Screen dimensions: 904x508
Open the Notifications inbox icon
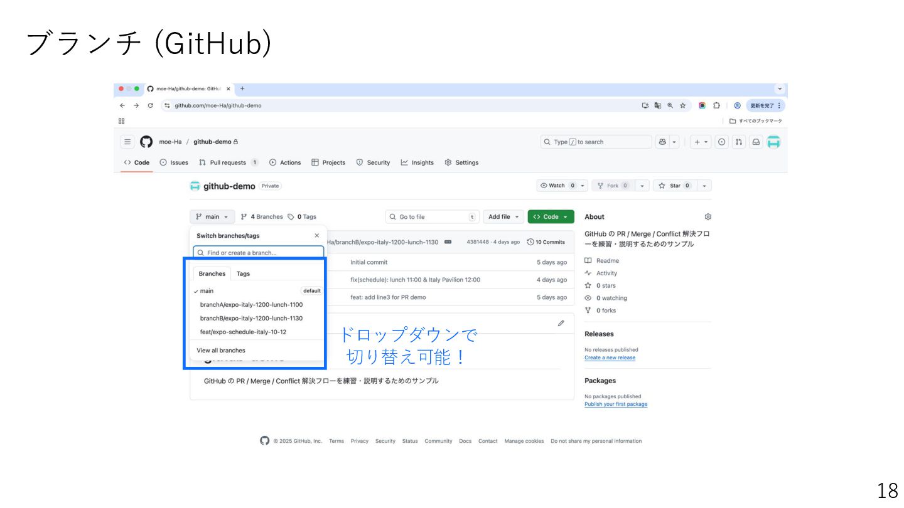click(756, 142)
